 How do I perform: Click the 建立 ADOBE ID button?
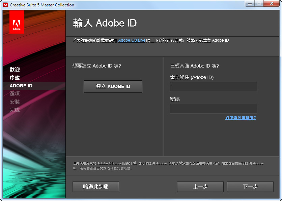113,86
